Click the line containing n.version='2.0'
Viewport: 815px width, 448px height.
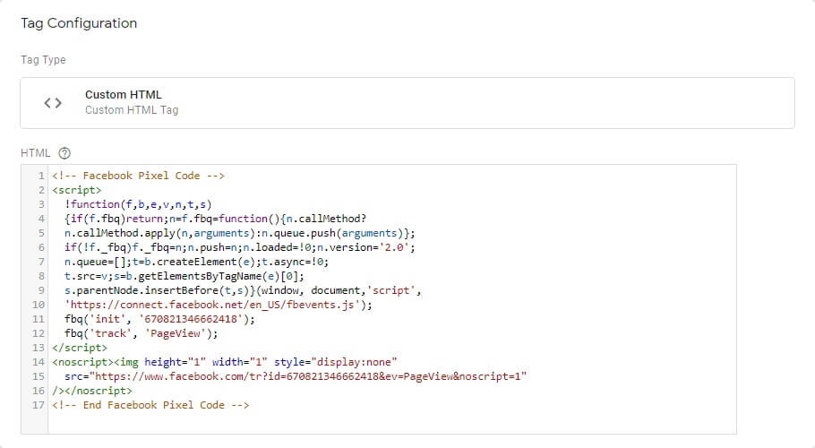pos(240,247)
